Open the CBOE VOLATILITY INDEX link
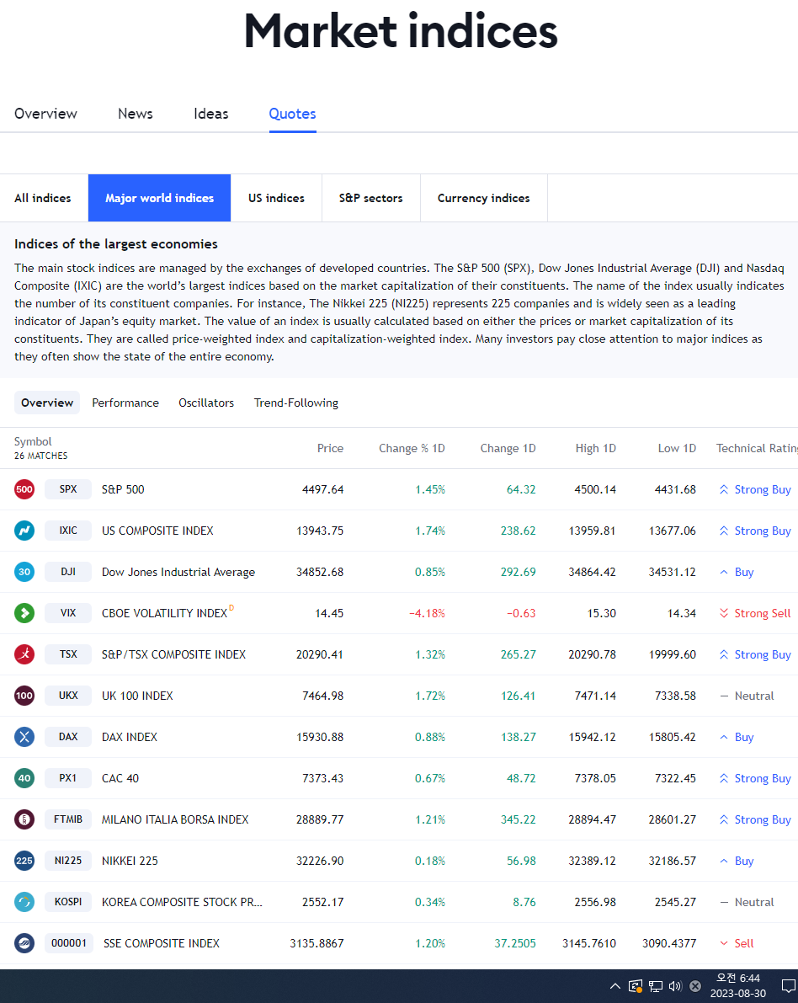The image size is (798, 1003). pos(164,613)
